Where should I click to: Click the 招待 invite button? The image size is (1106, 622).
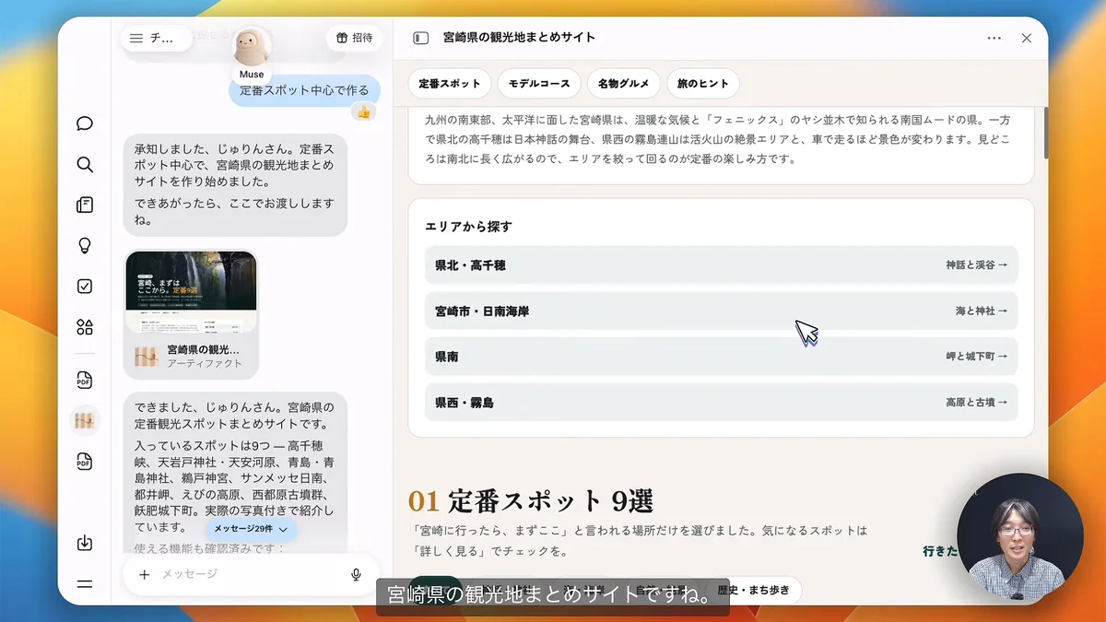(x=354, y=38)
